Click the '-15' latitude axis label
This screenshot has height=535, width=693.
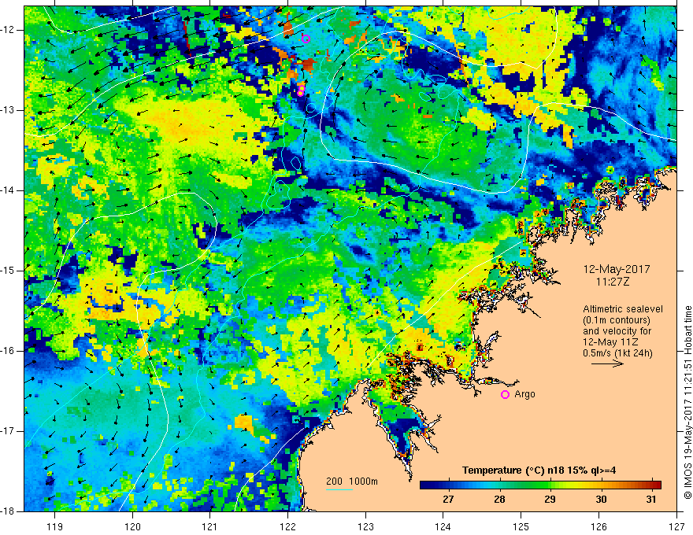click(9, 271)
